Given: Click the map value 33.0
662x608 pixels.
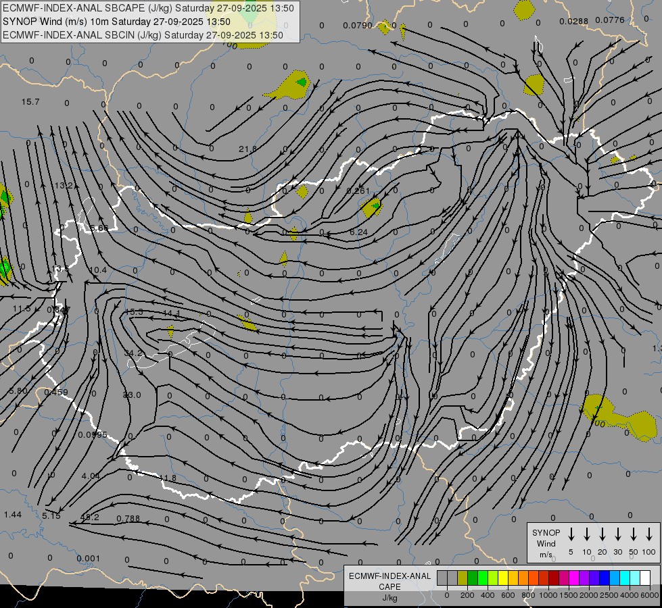Looking at the screenshot, I should (132, 395).
